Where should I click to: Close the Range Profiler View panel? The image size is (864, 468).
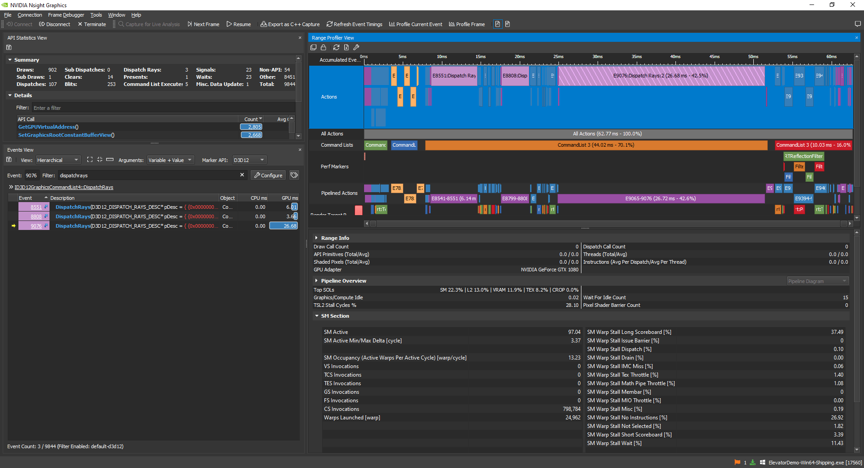click(856, 38)
